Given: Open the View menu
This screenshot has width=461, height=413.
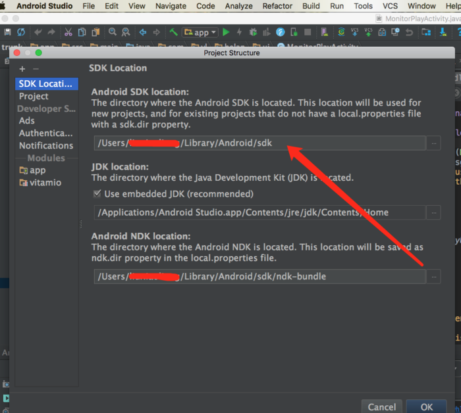Looking at the screenshot, I should tap(137, 6).
